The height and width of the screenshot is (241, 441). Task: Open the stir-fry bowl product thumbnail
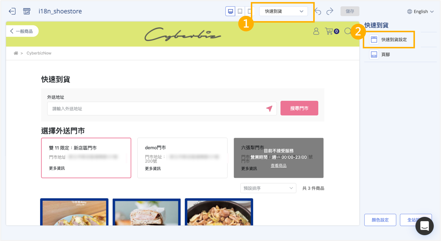point(219,212)
